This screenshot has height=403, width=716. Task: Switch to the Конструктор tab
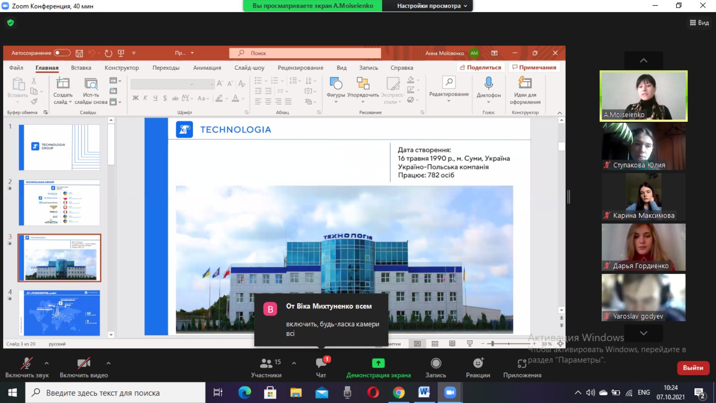pyautogui.click(x=122, y=68)
